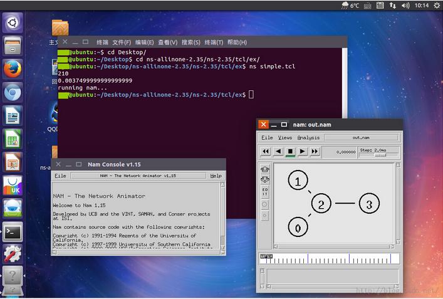
Task: Toggle the EDIT mode button in nam
Action: [x=265, y=192]
